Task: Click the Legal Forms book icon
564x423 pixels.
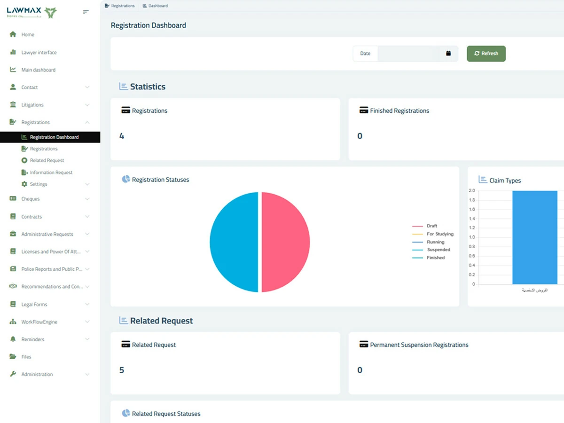Action: [13, 304]
